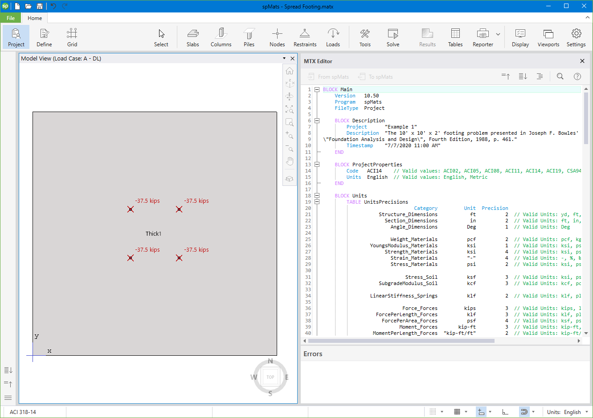
Task: Collapse the BLOCK Description fold marker
Action: (317, 121)
